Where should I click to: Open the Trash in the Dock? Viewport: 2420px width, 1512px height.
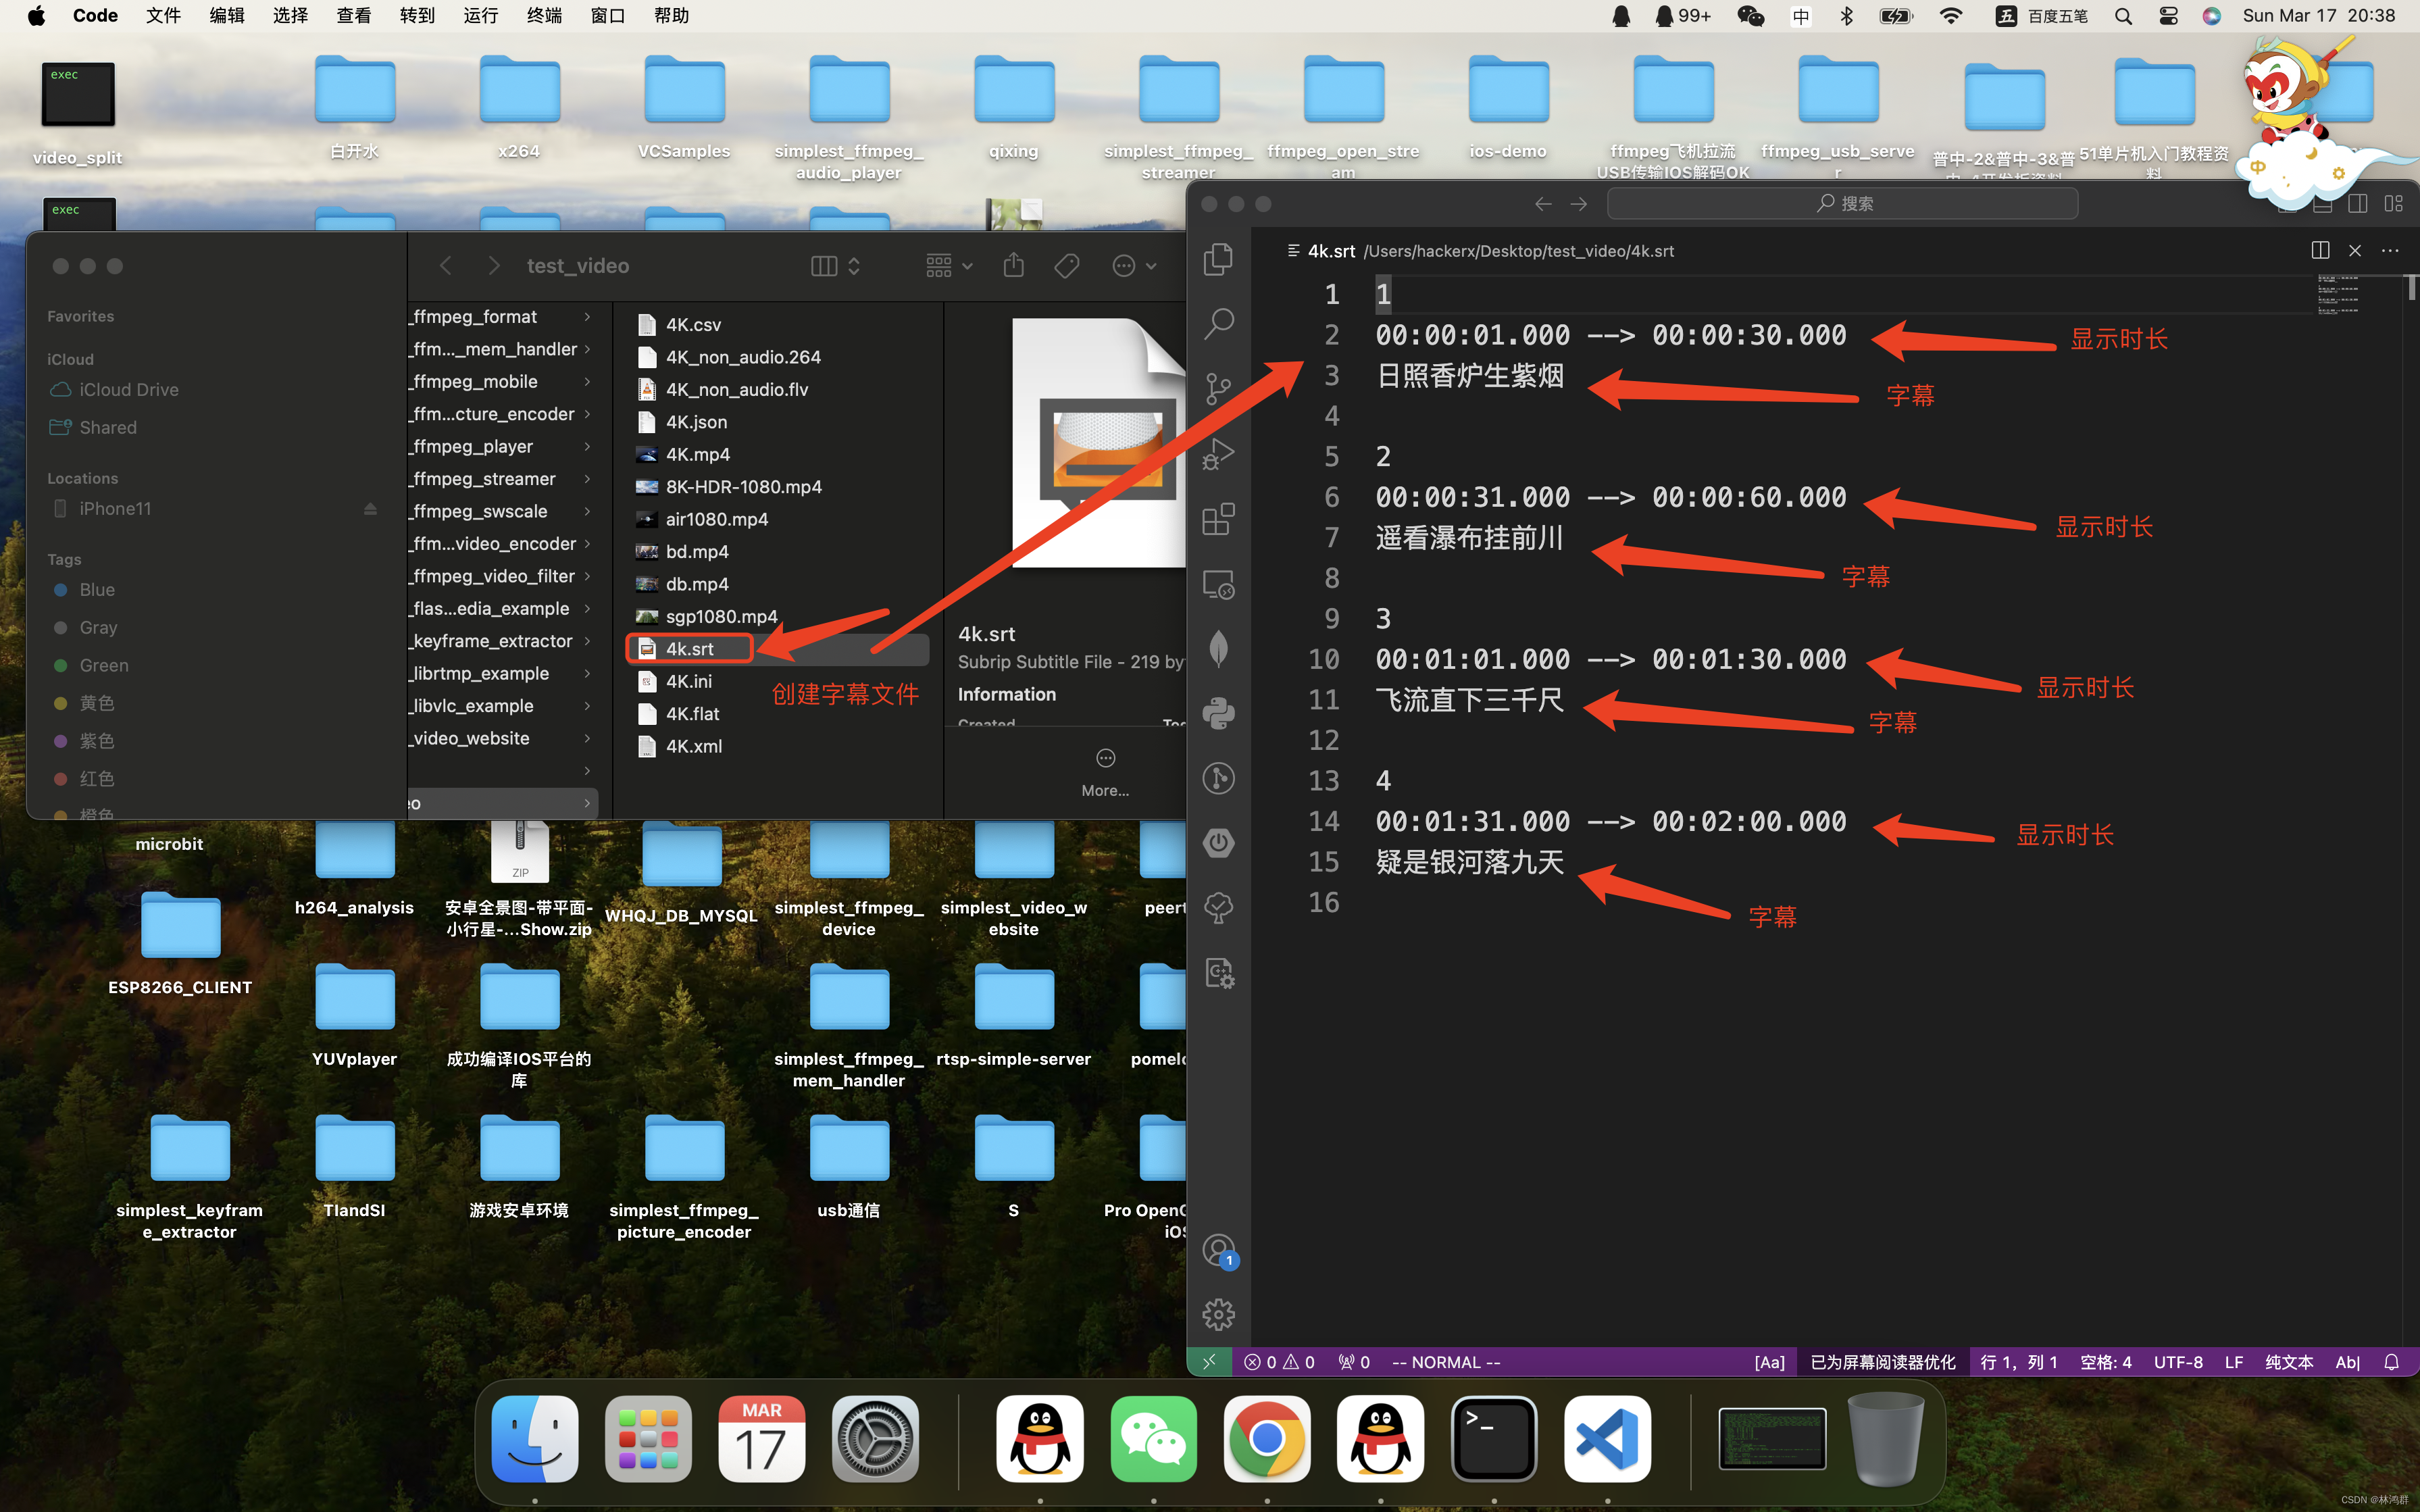click(x=1886, y=1438)
